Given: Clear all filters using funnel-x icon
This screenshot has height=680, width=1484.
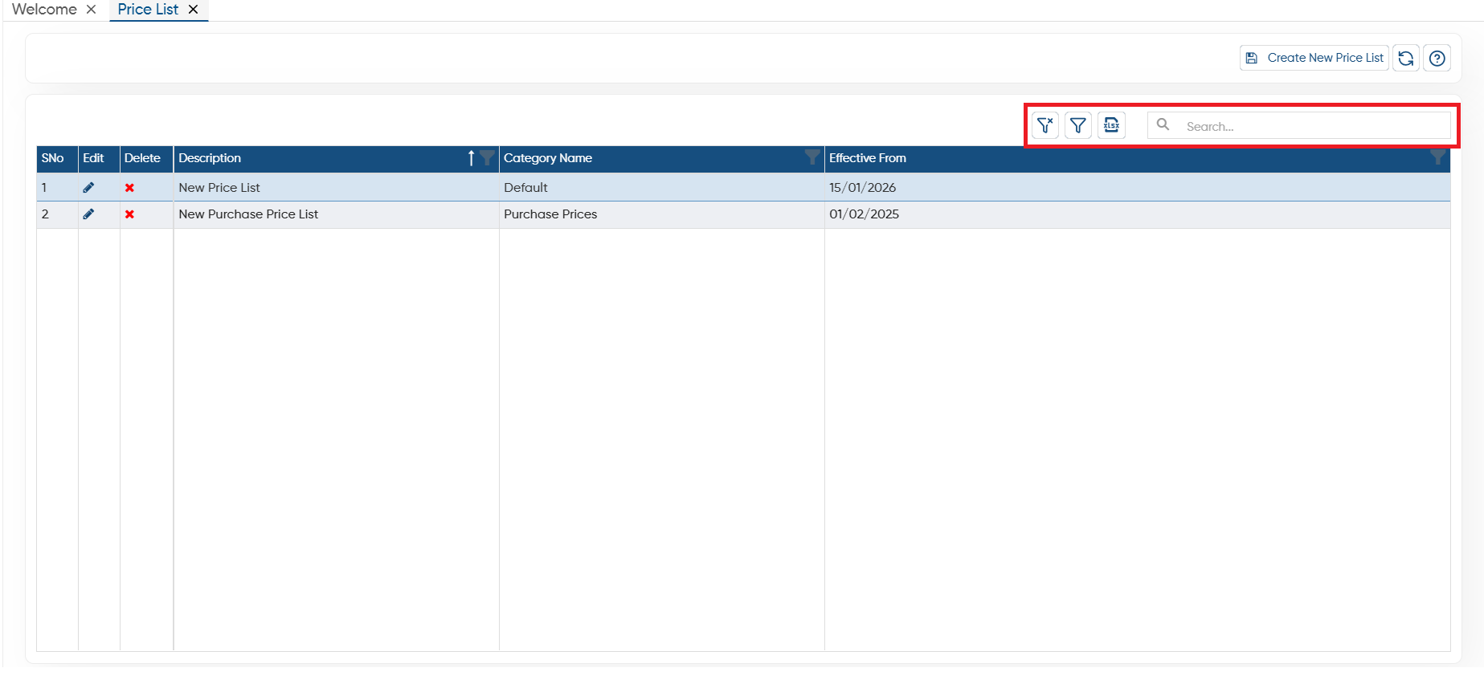Looking at the screenshot, I should pyautogui.click(x=1045, y=125).
